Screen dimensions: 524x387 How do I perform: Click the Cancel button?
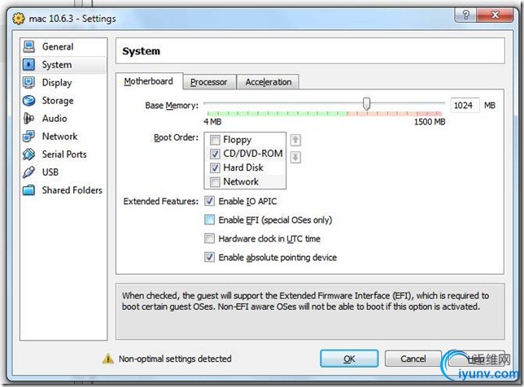[413, 359]
